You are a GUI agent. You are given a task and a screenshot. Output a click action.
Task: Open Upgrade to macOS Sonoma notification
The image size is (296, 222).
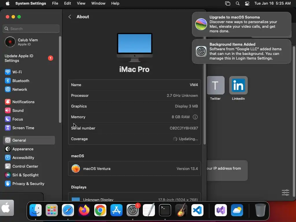pyautogui.click(x=241, y=24)
